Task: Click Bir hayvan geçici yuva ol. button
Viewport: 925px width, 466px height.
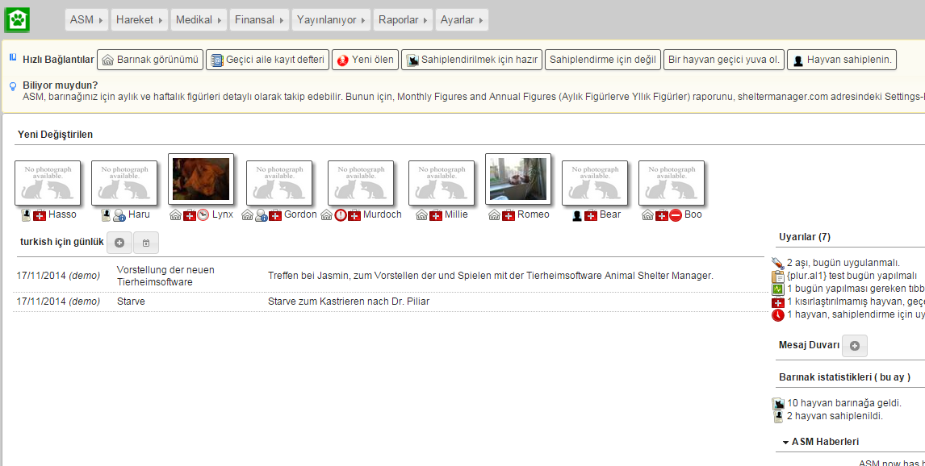Action: click(724, 60)
